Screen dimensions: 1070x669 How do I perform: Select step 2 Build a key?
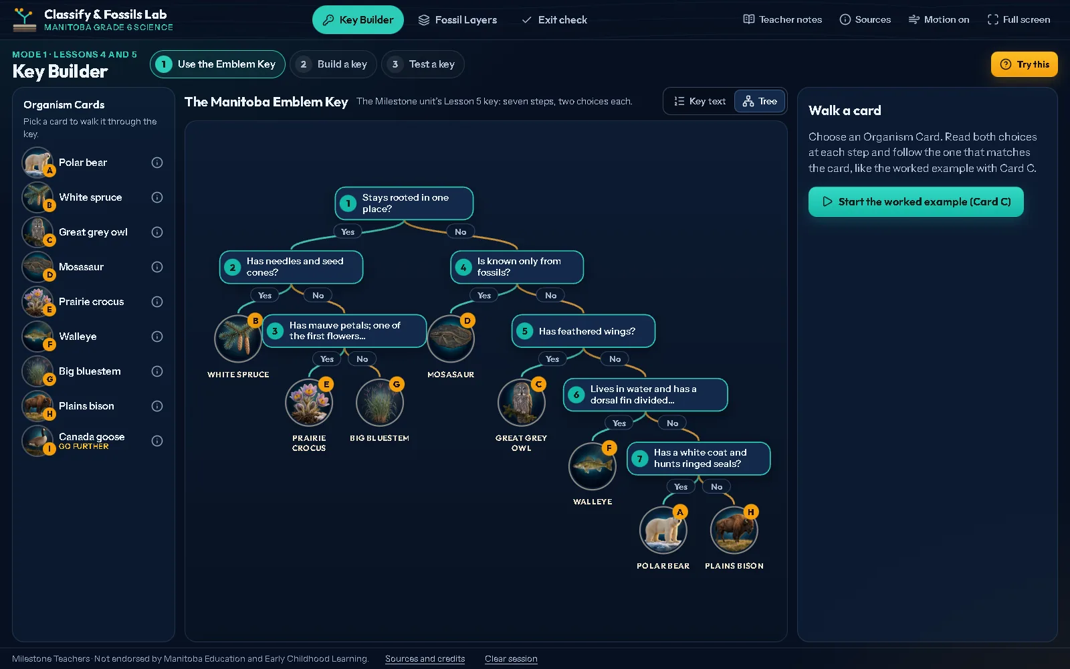(x=333, y=64)
